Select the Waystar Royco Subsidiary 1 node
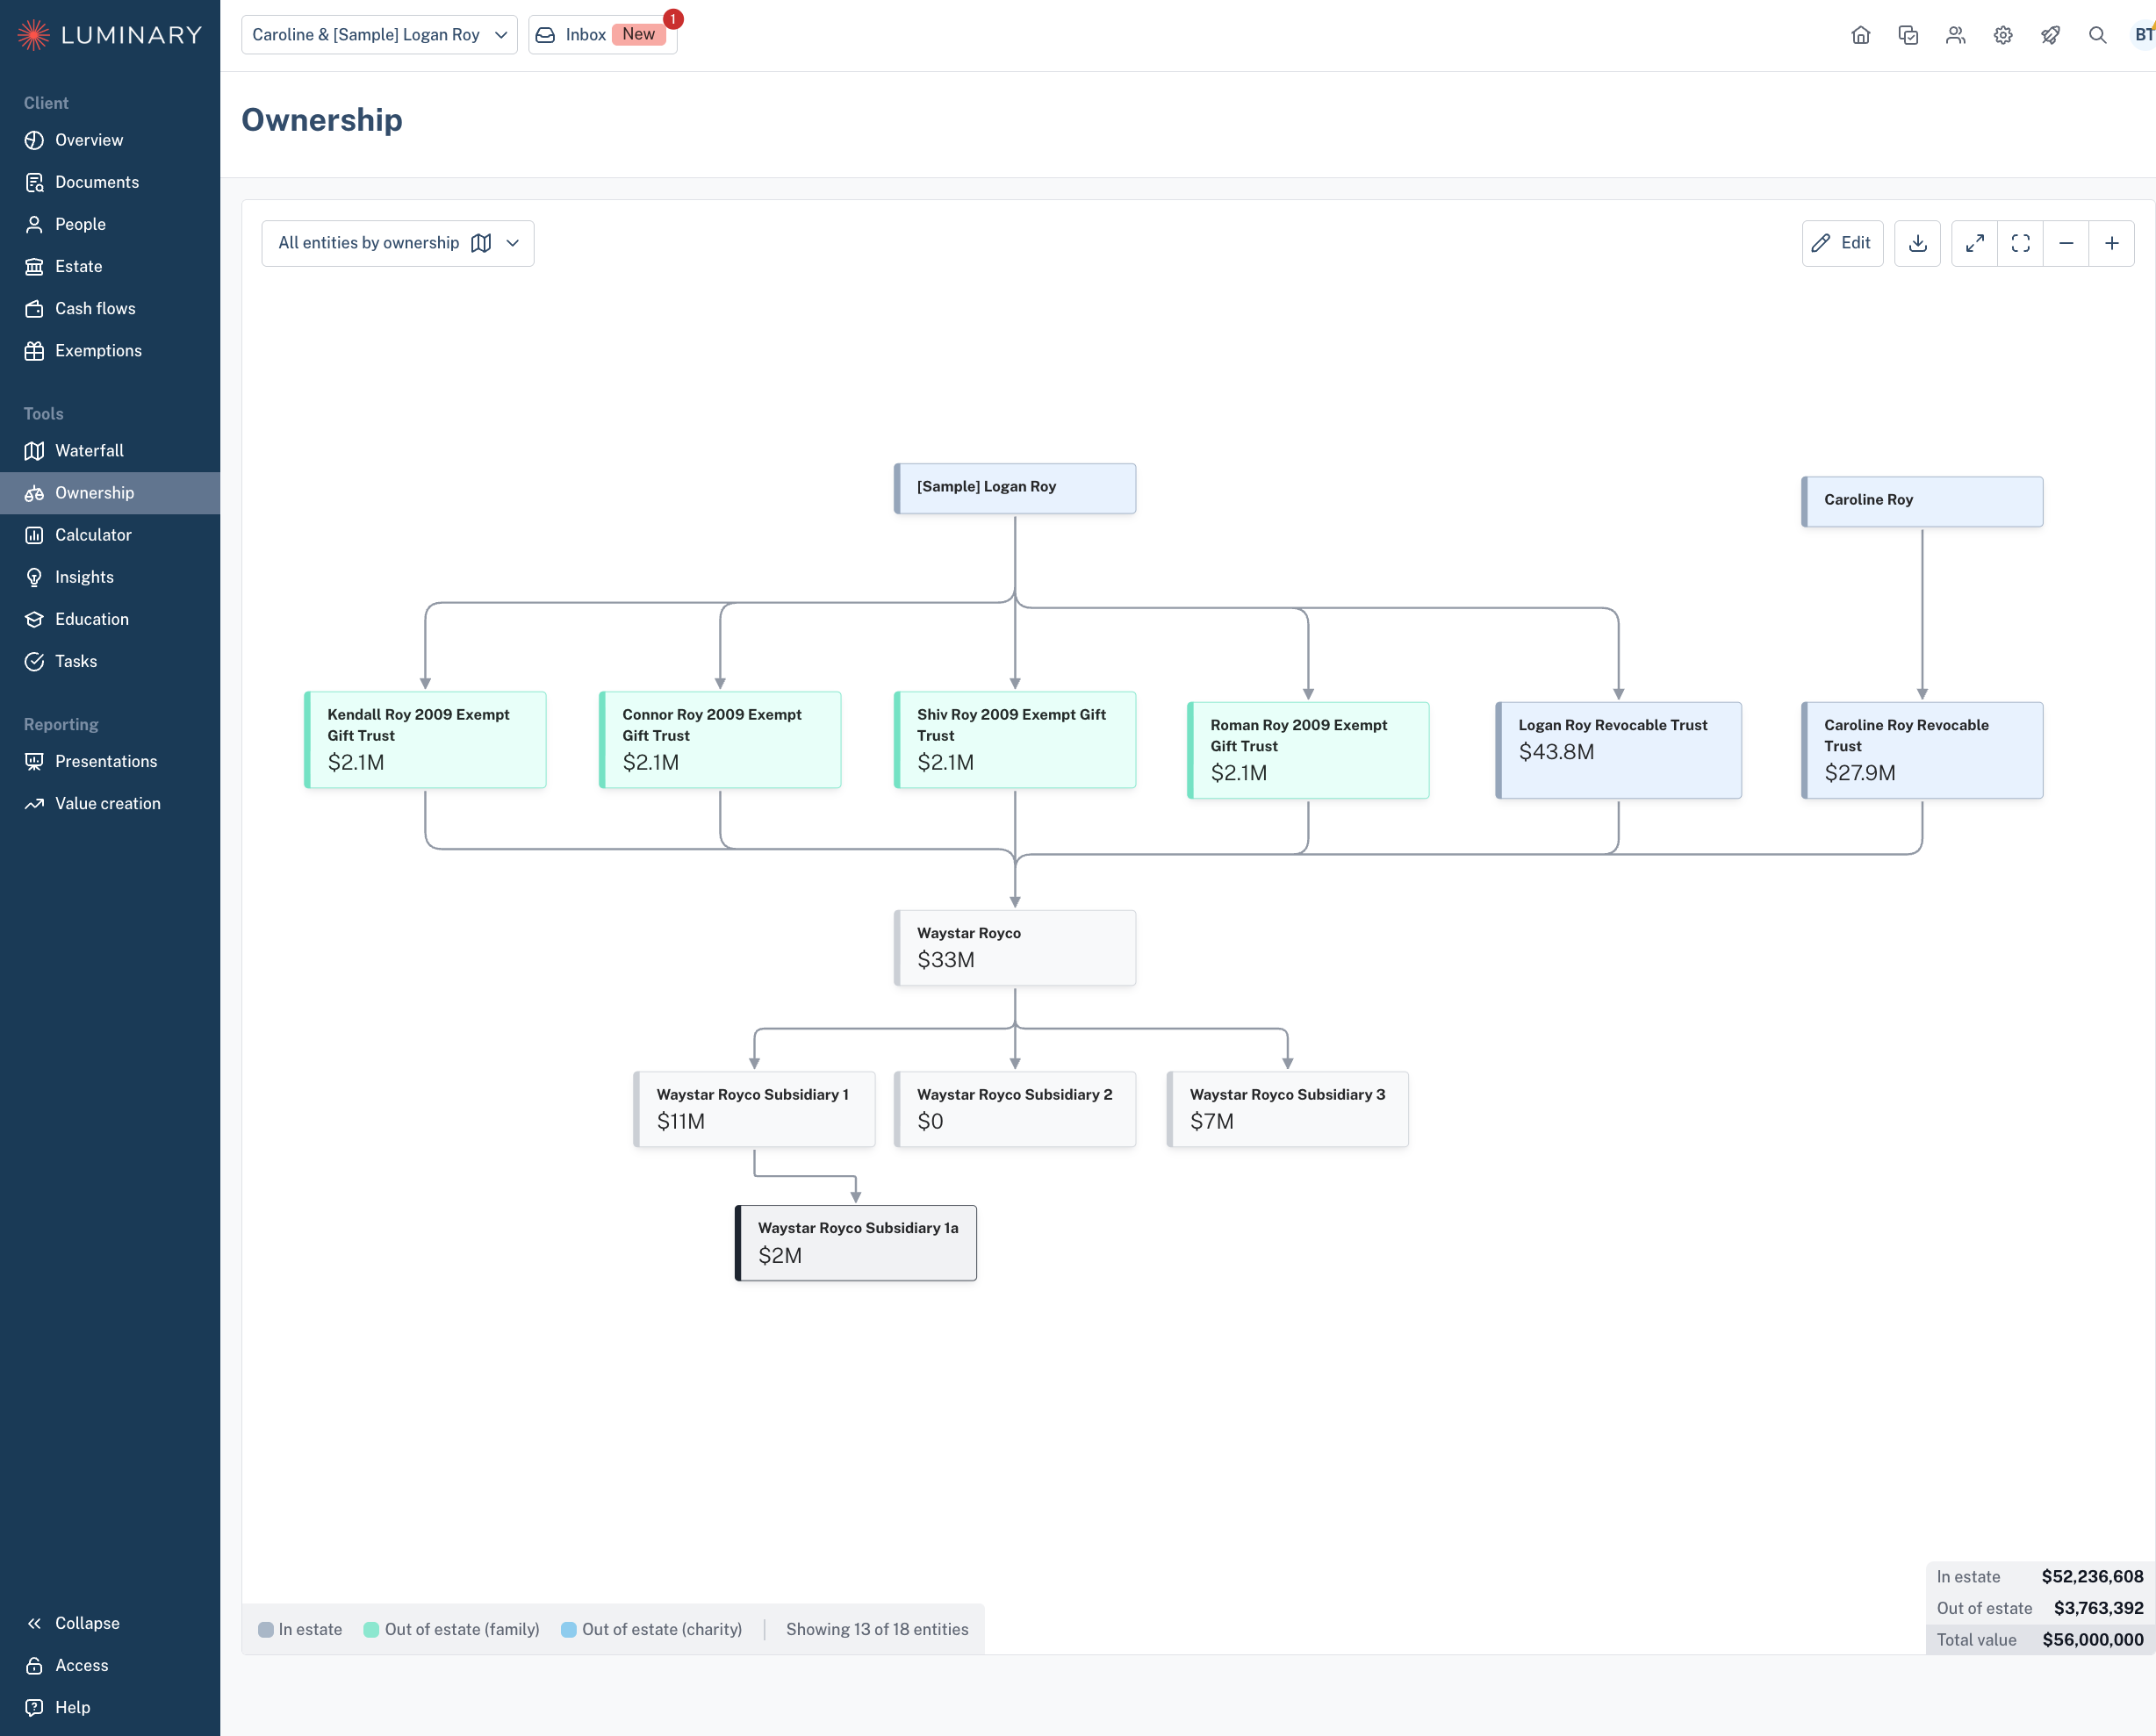The width and height of the screenshot is (2156, 1736). click(754, 1109)
